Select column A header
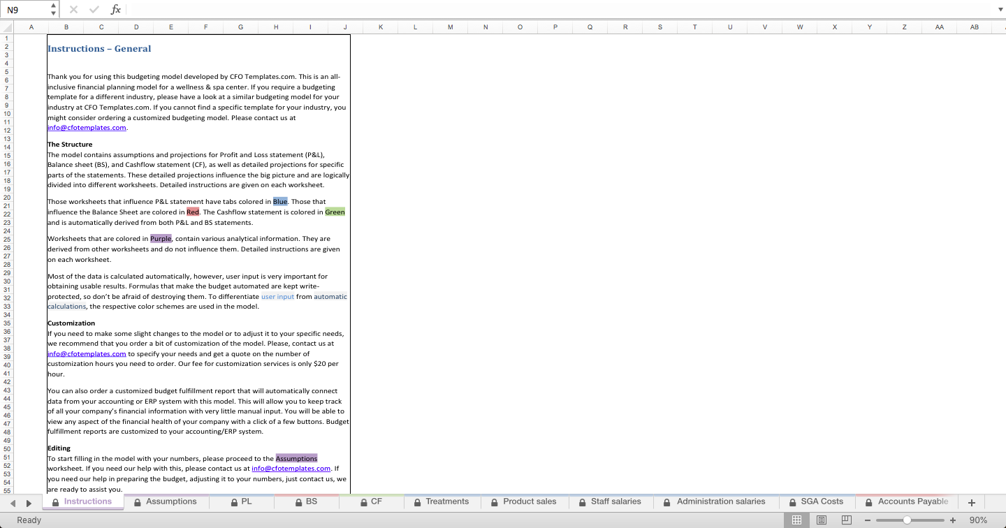 click(x=31, y=27)
